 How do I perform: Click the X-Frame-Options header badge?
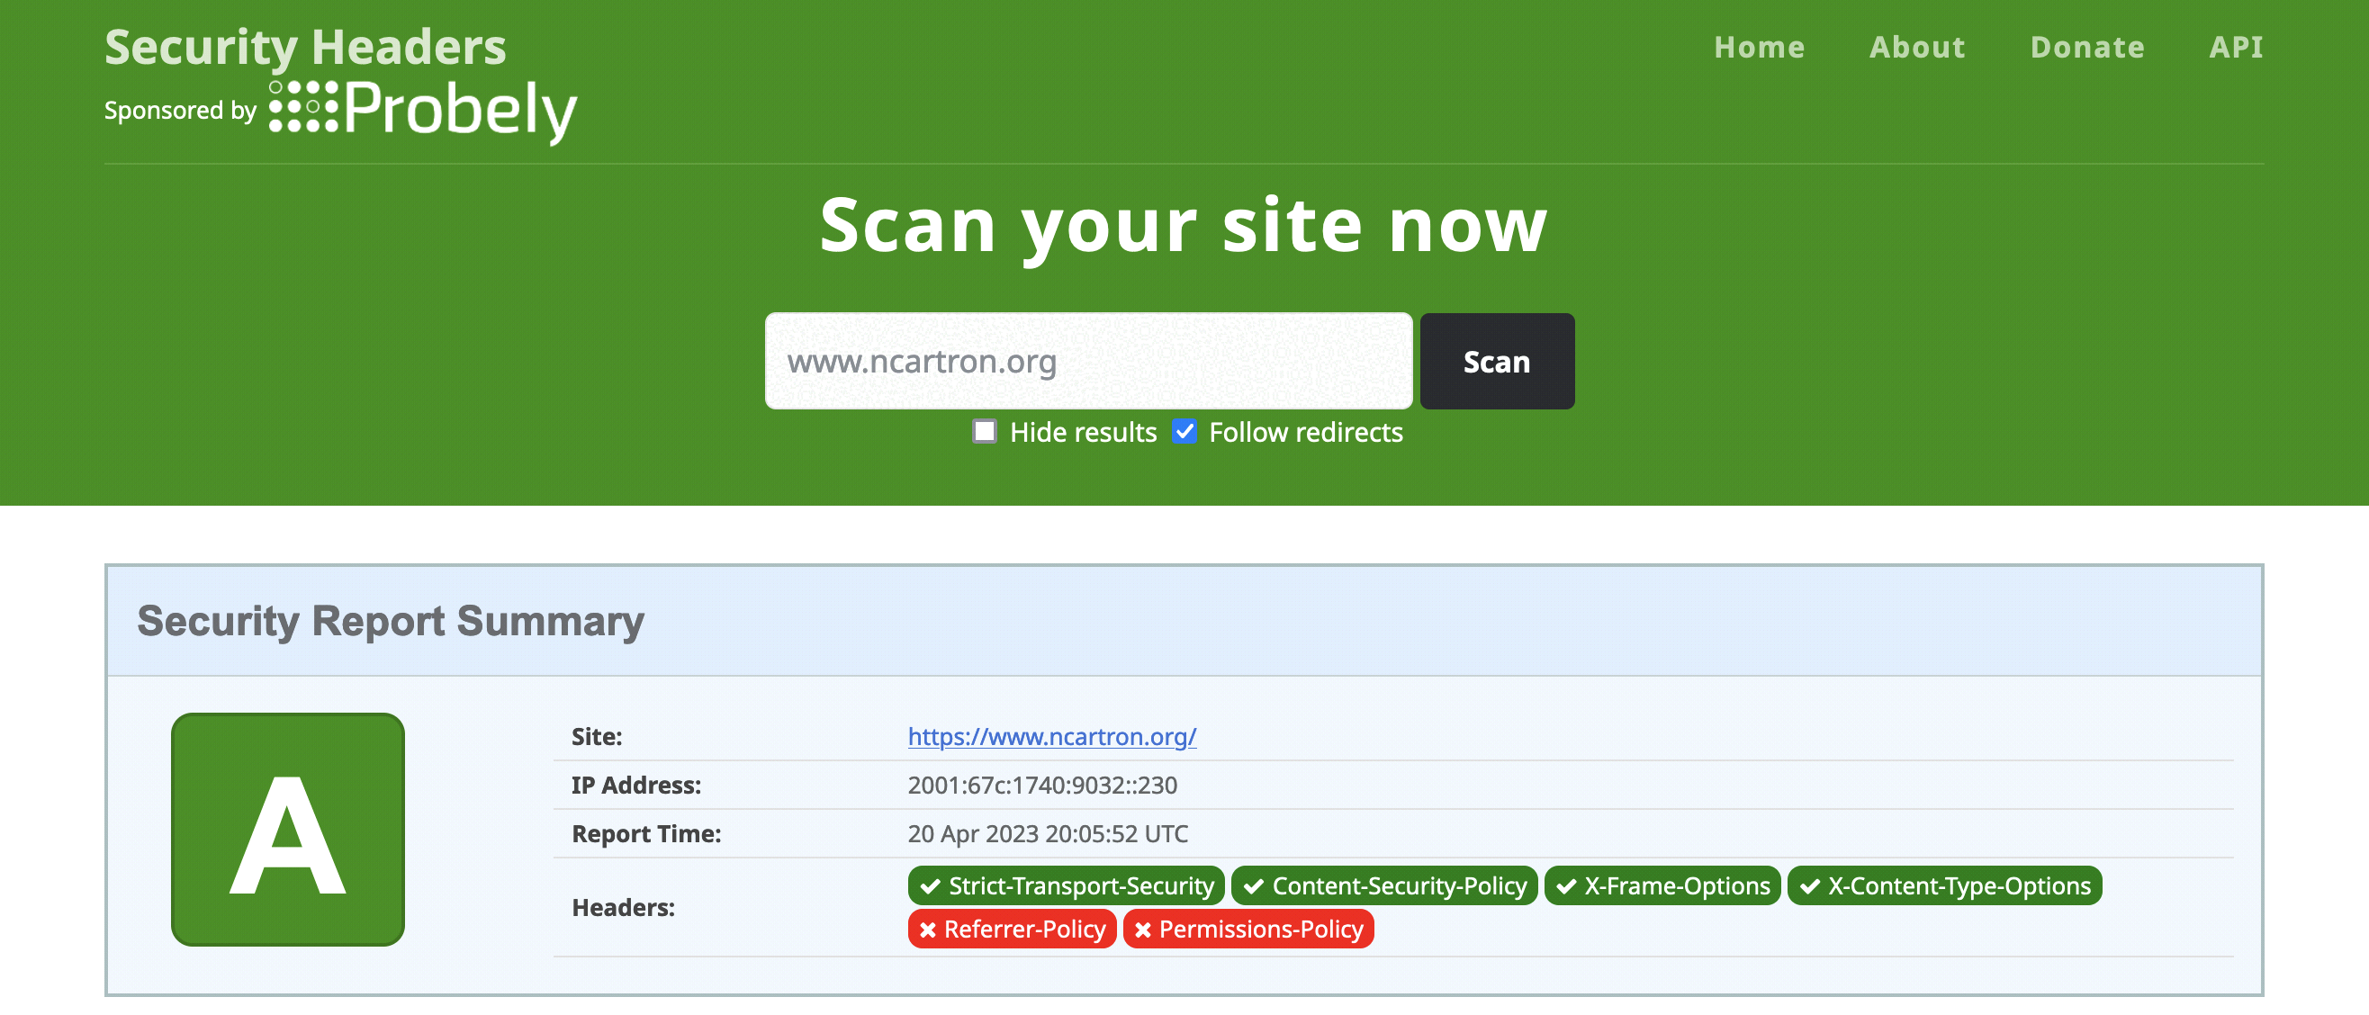click(x=1661, y=885)
